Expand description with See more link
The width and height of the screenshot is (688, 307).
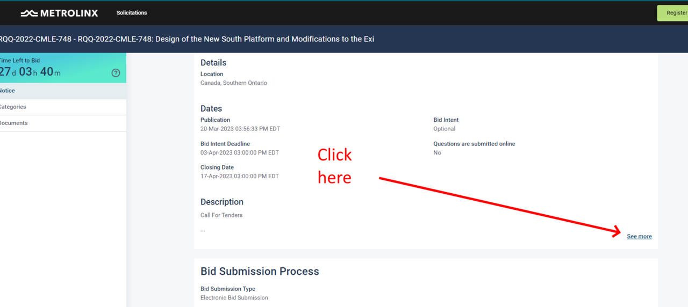(639, 237)
